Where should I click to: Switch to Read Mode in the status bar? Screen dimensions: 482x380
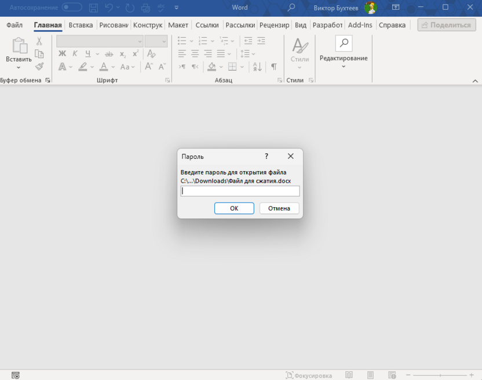pos(349,374)
